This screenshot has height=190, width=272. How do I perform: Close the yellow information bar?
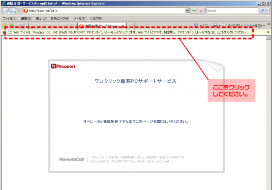(268, 32)
